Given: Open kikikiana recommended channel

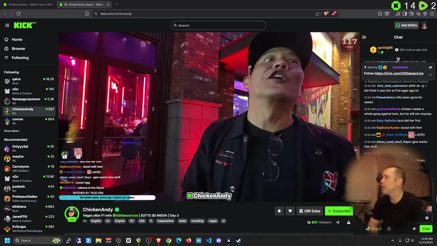Looking at the screenshot, I should 29,208.
